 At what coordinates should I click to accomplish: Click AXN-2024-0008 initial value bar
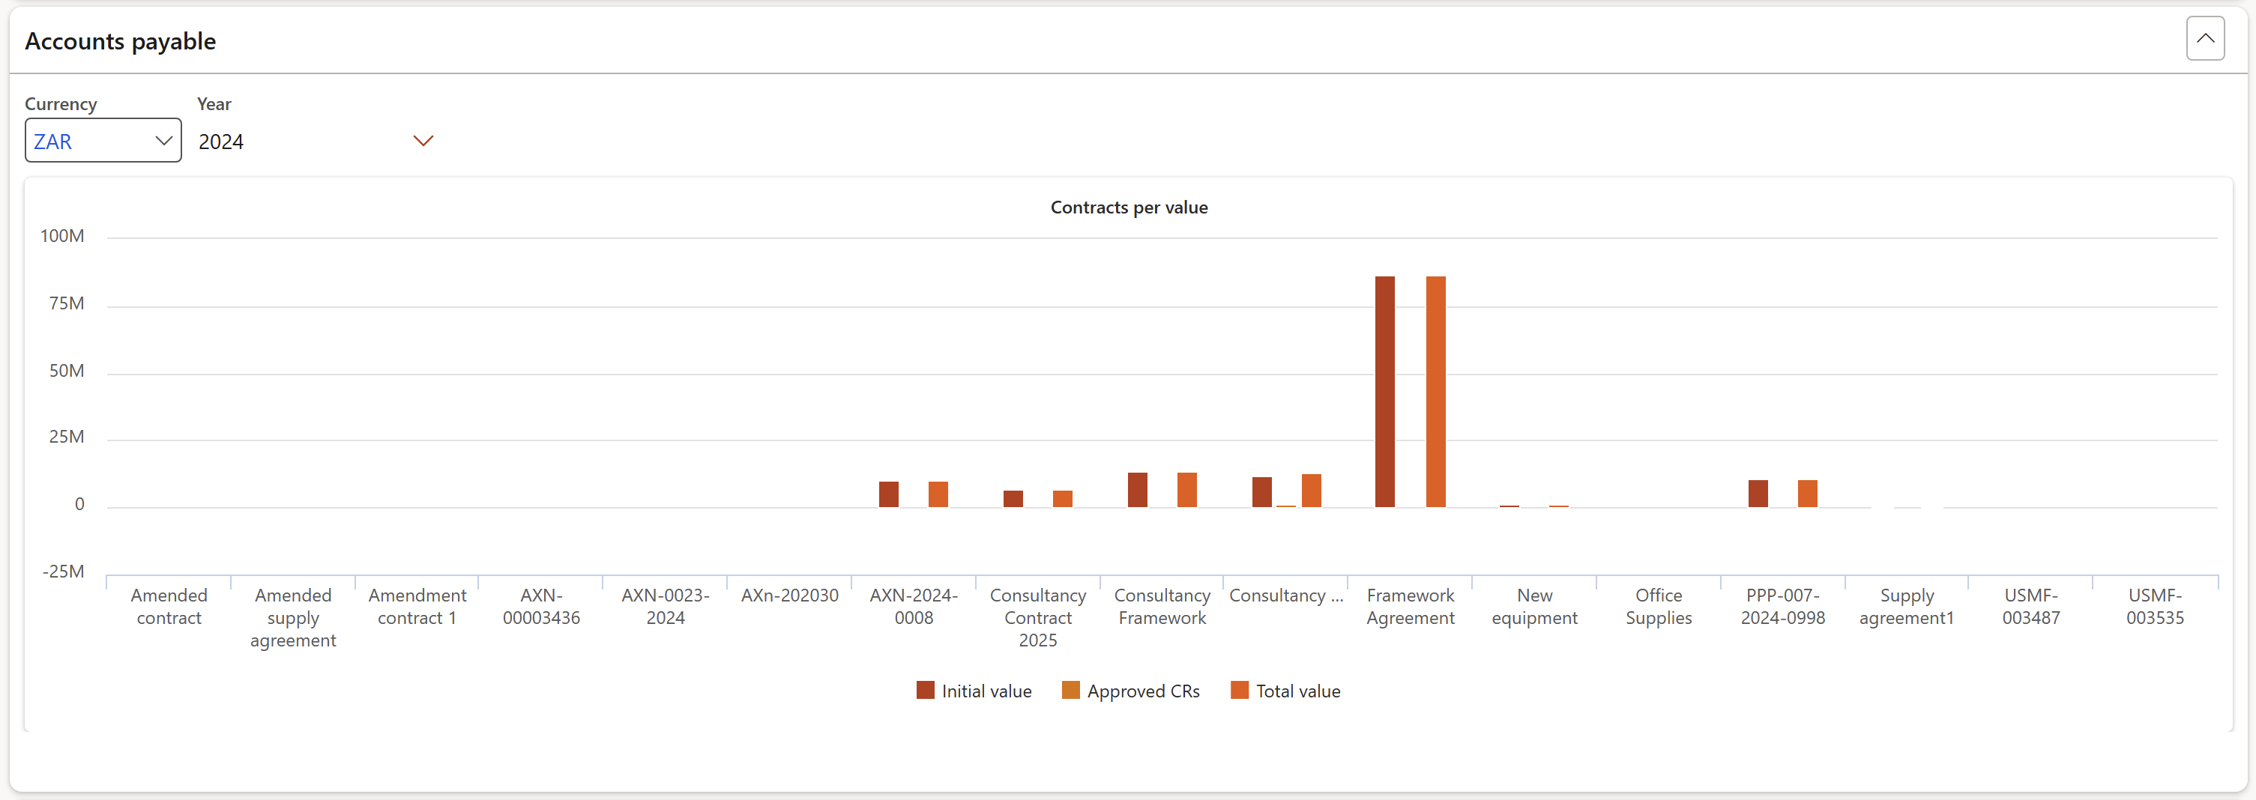point(888,494)
